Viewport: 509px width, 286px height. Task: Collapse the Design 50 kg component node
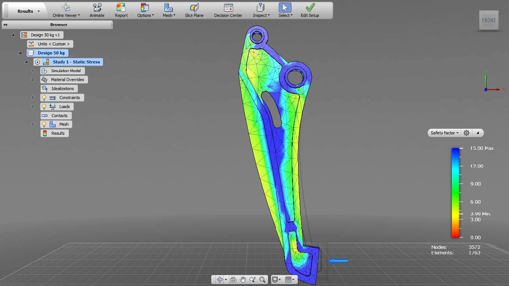coord(20,53)
